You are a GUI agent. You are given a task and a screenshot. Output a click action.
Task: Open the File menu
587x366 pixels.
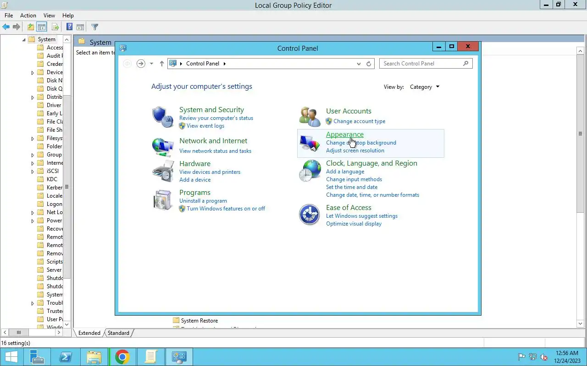9,15
